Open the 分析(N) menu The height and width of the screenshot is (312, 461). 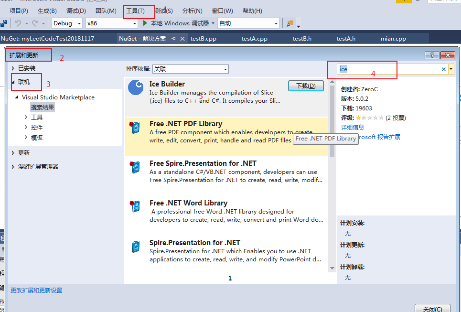pos(192,11)
